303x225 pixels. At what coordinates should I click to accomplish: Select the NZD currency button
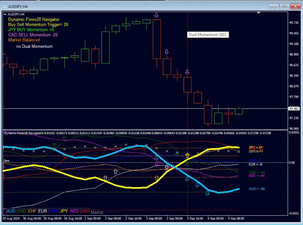click(75, 211)
